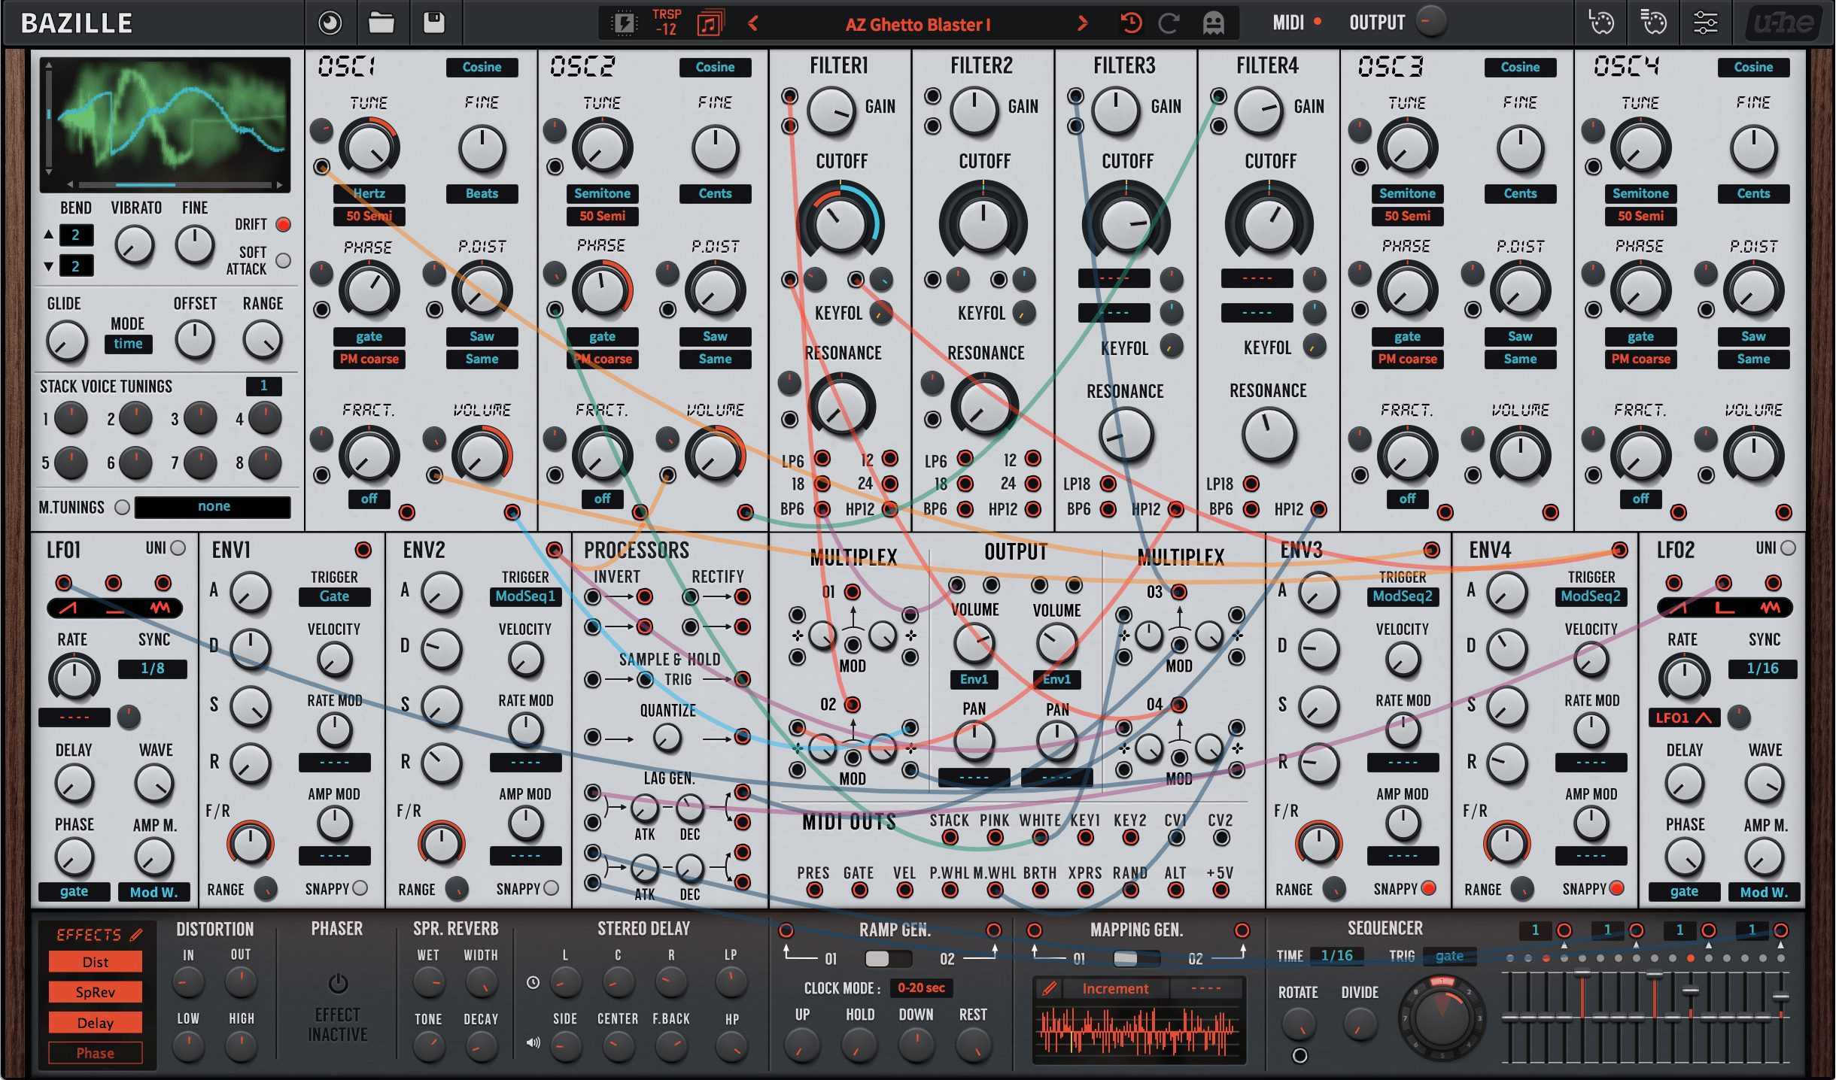Click the Sequencer TRIG gate button
This screenshot has height=1080, width=1836.
coord(1449,956)
